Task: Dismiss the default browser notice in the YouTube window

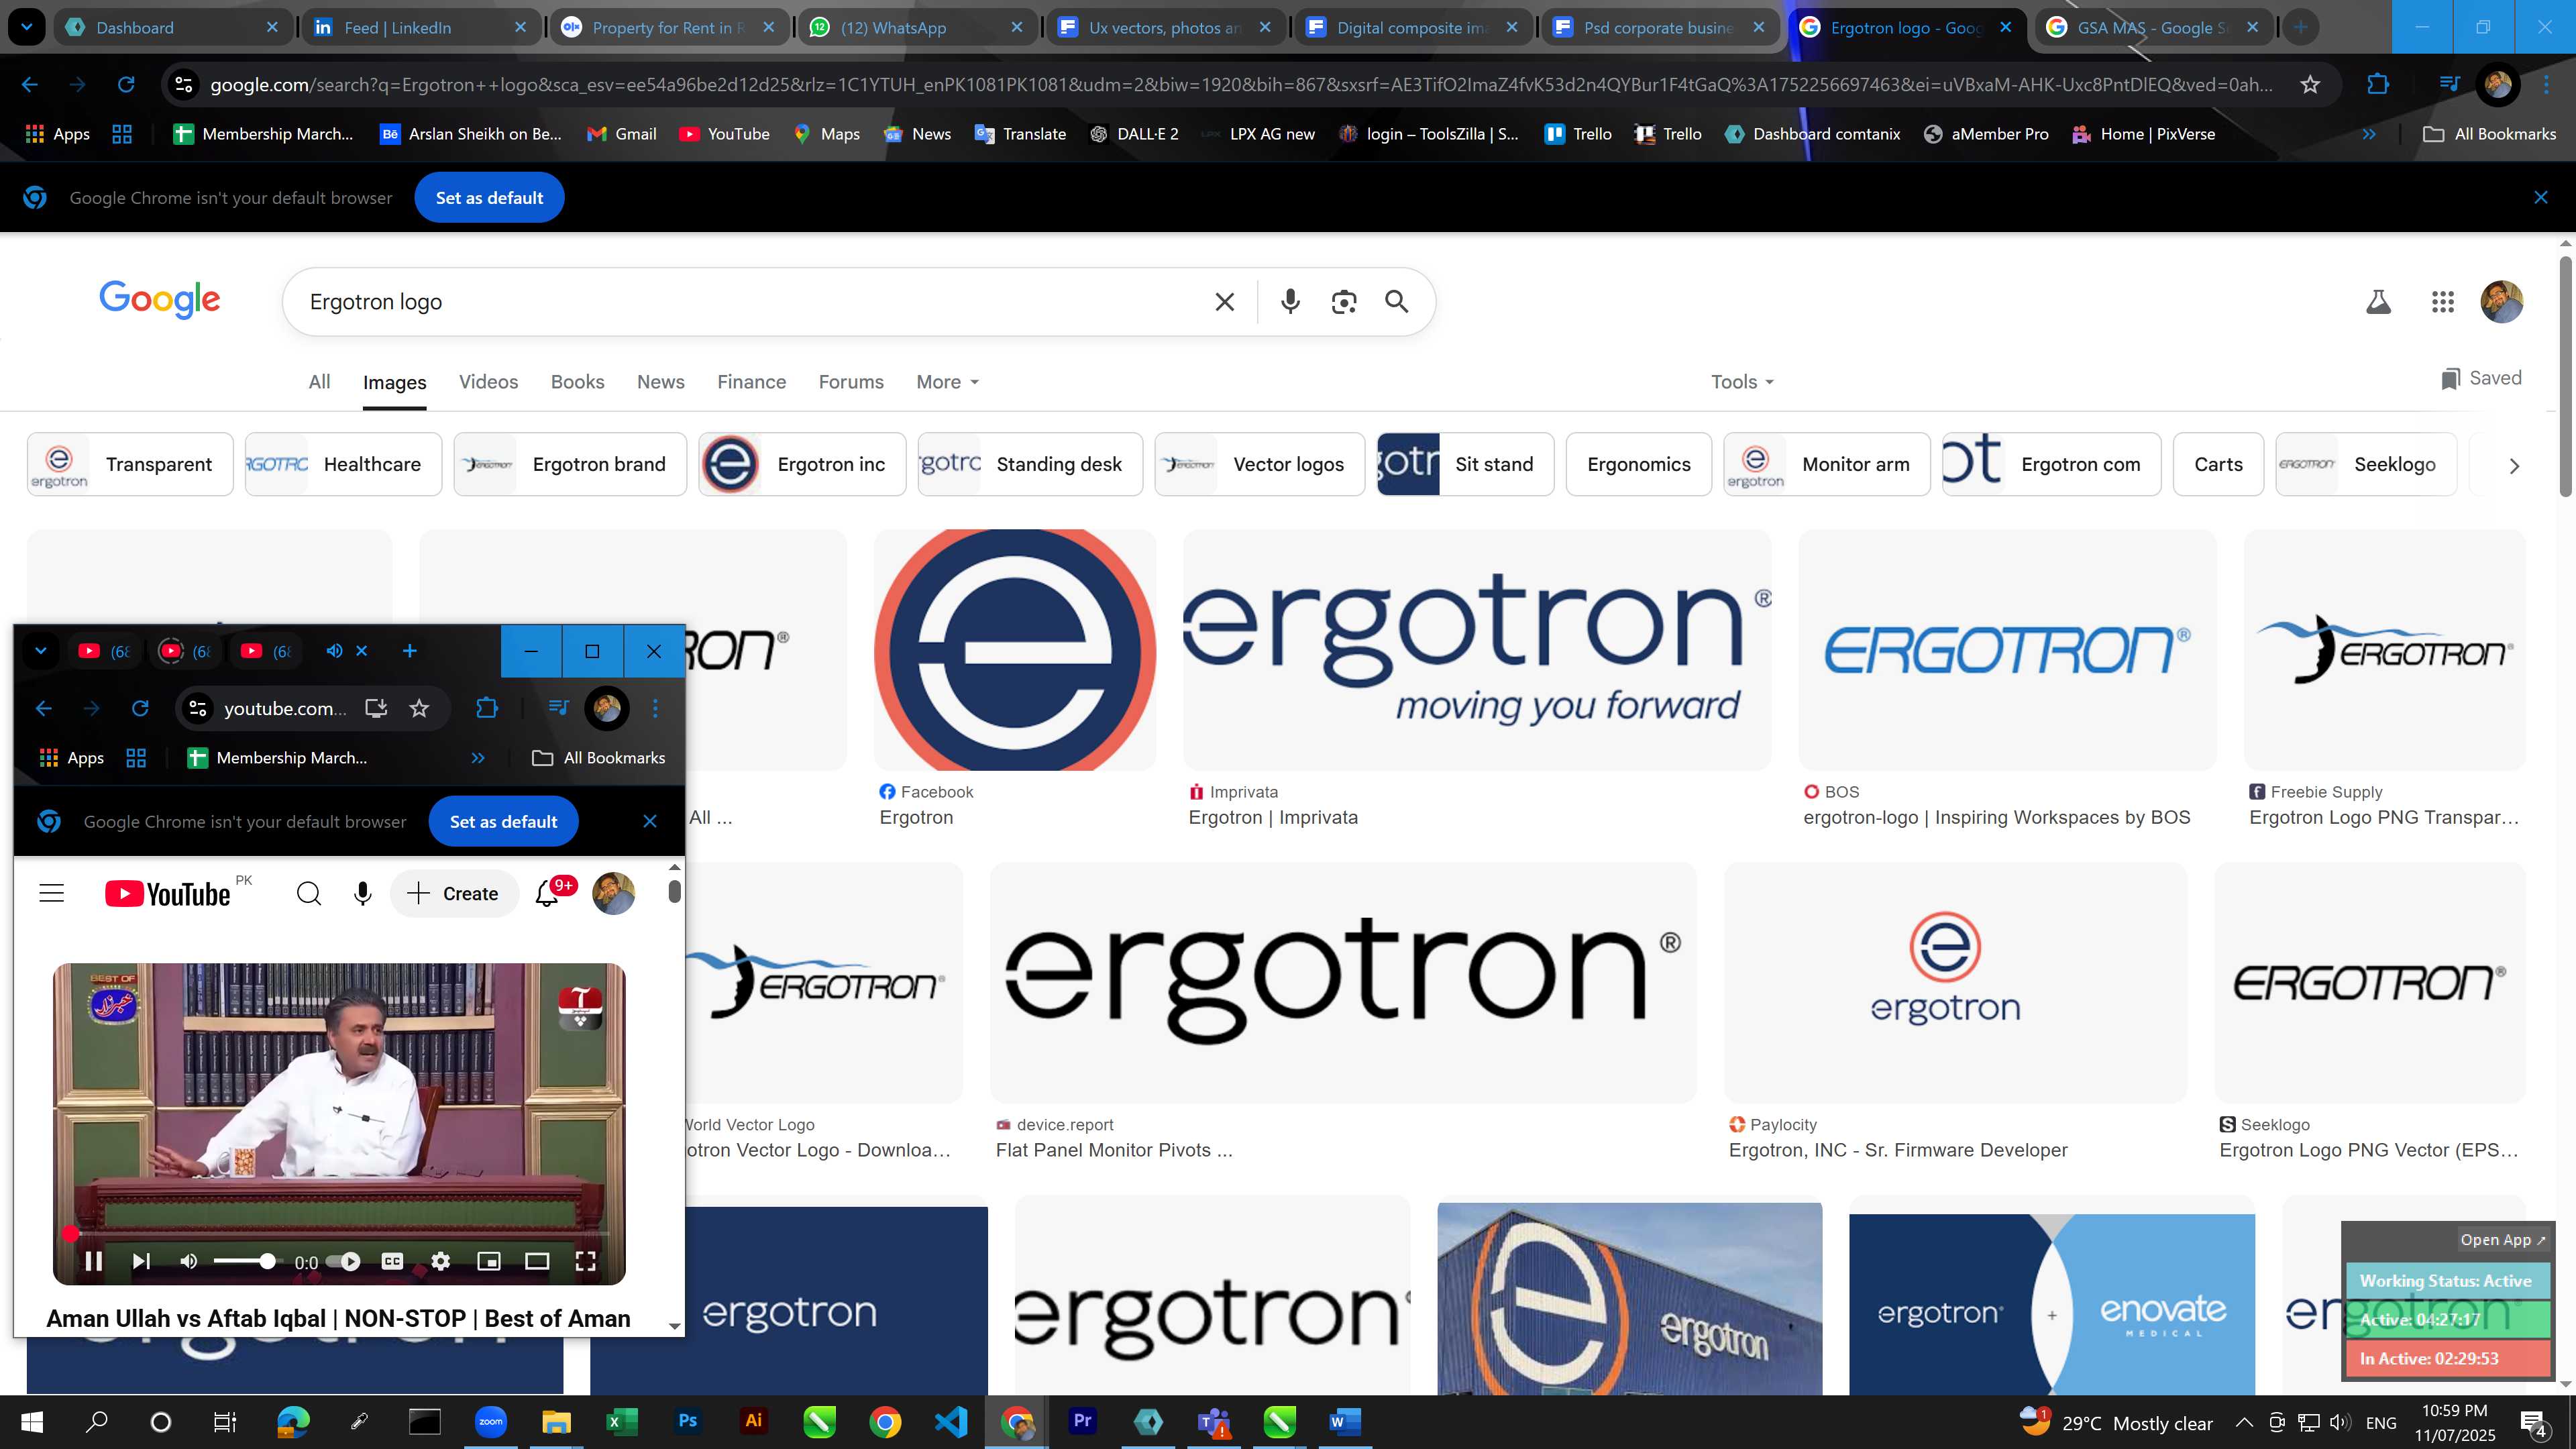Action: (650, 821)
